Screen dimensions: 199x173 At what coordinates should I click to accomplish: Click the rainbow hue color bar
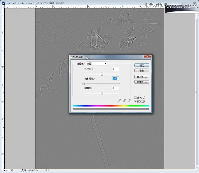pos(111,106)
